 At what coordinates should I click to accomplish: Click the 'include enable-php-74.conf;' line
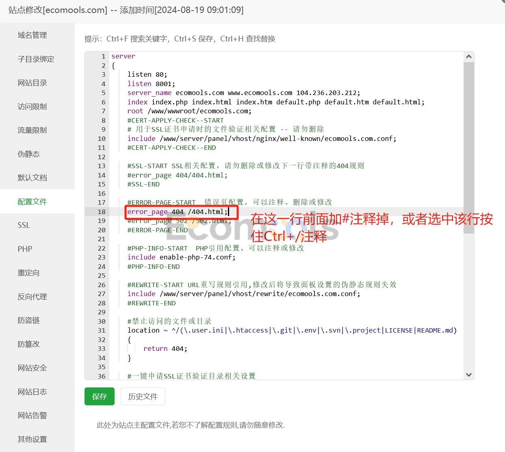182,257
